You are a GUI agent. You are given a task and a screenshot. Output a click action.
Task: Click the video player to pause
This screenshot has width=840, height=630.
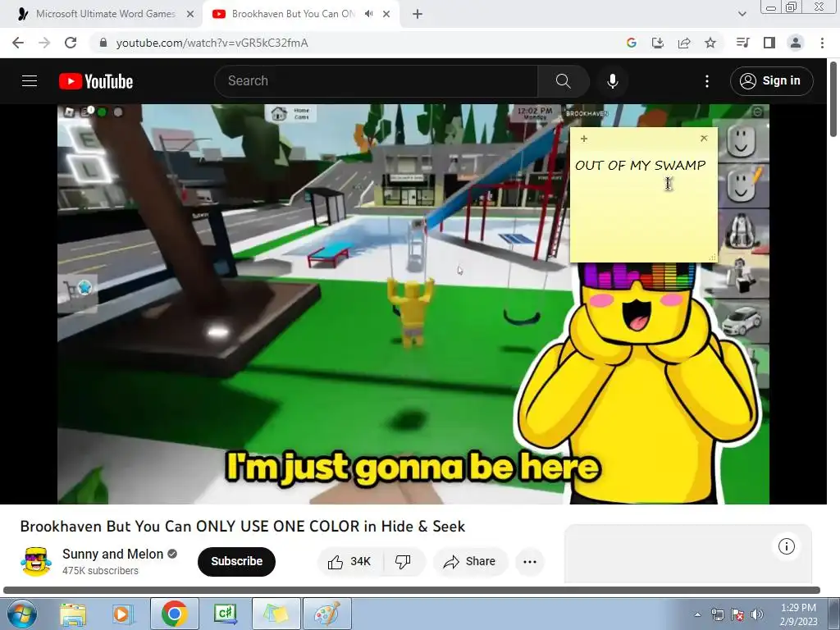pos(413,304)
